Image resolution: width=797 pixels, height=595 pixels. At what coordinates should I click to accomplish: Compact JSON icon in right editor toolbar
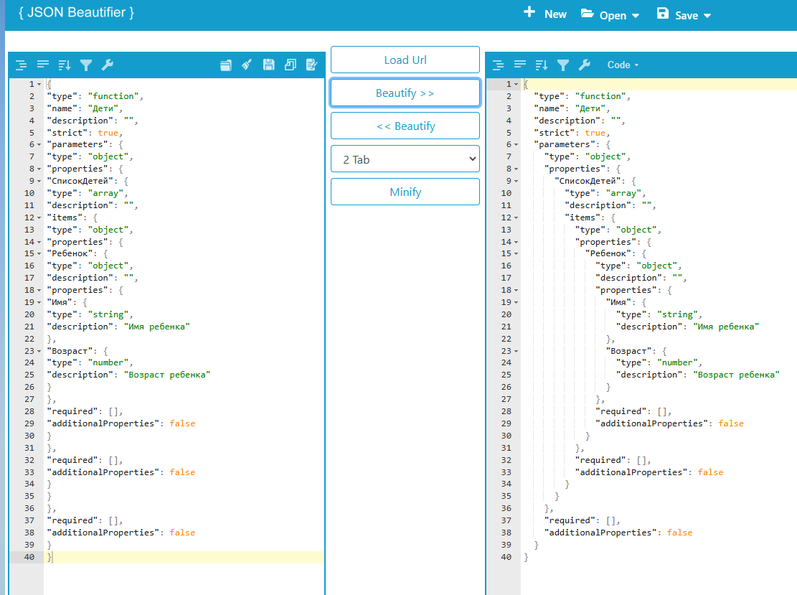click(519, 65)
